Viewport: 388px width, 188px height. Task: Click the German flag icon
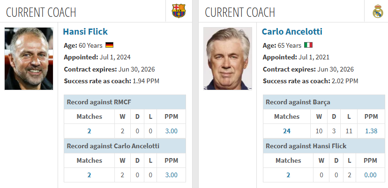(x=109, y=45)
